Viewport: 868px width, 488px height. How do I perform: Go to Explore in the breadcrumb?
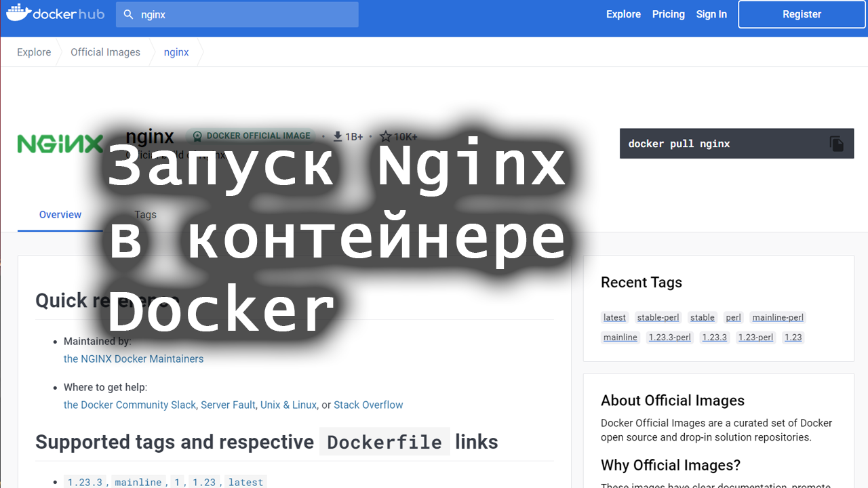[x=34, y=52]
